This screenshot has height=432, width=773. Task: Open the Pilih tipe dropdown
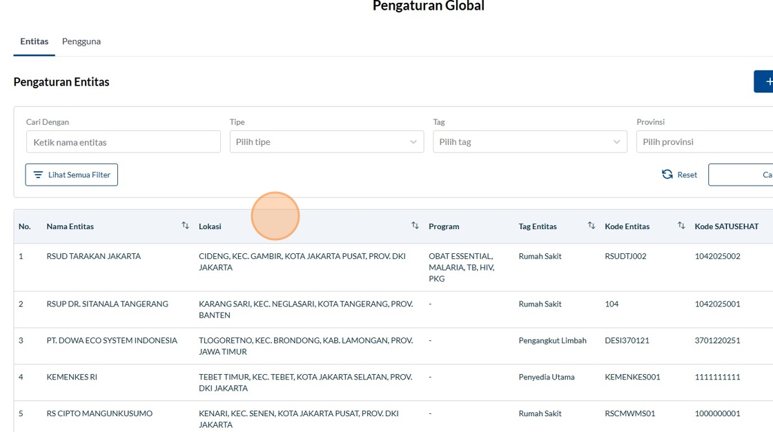326,141
